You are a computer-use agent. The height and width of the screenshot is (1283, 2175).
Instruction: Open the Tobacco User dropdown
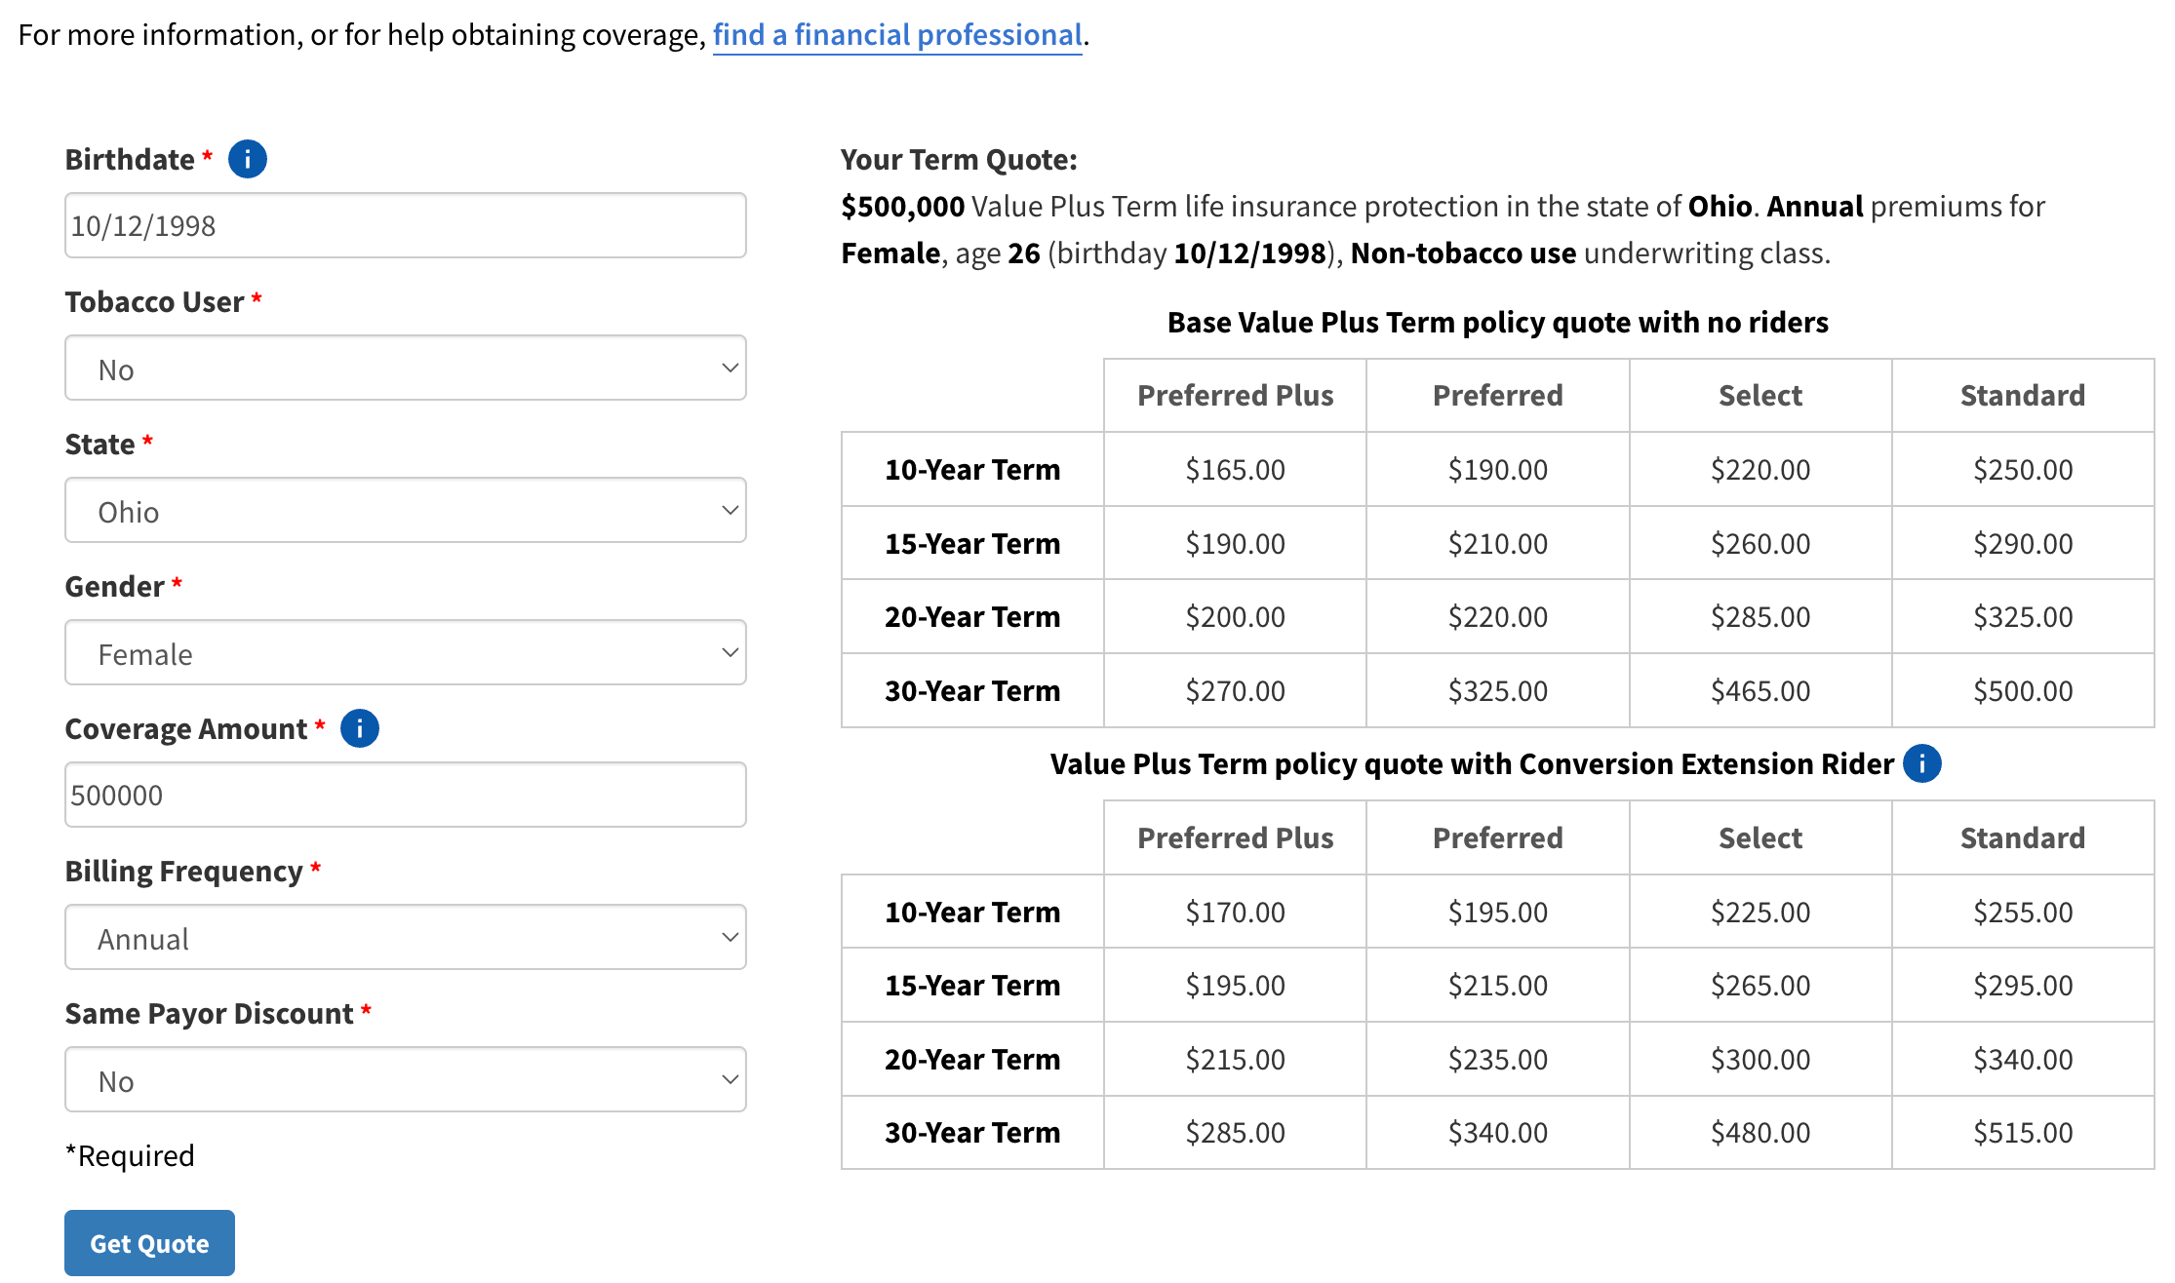click(x=405, y=369)
